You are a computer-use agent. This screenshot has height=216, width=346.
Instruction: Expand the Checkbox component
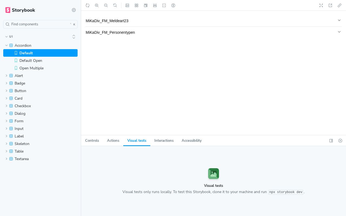click(x=40, y=106)
